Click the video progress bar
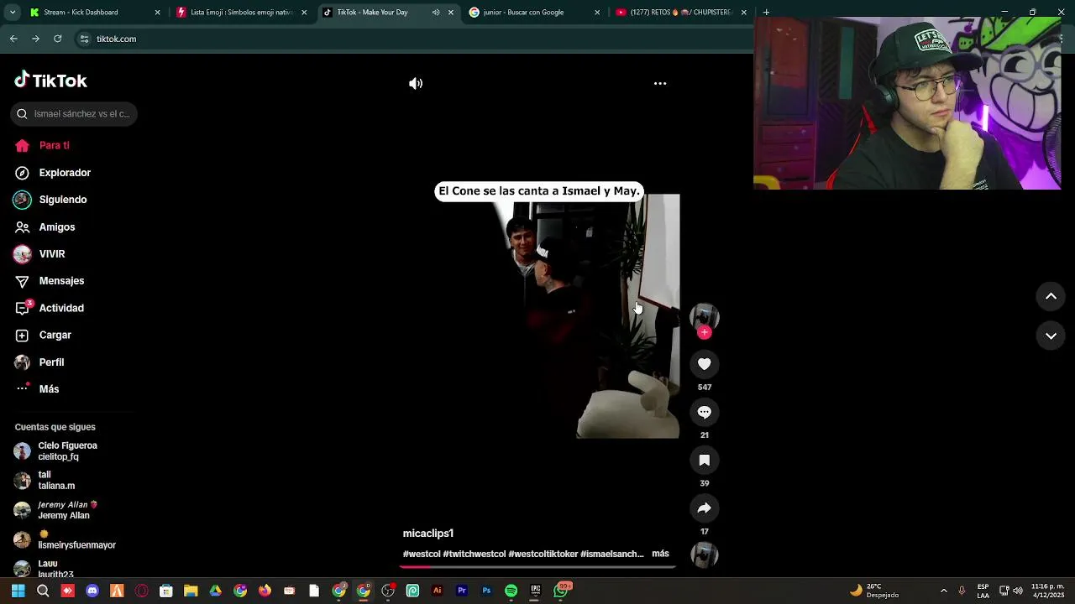This screenshot has height=604, width=1075. [x=537, y=567]
